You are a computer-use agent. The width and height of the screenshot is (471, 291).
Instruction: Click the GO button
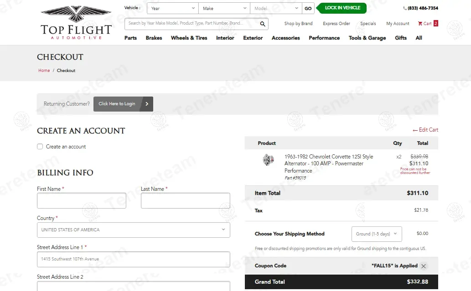click(308, 8)
